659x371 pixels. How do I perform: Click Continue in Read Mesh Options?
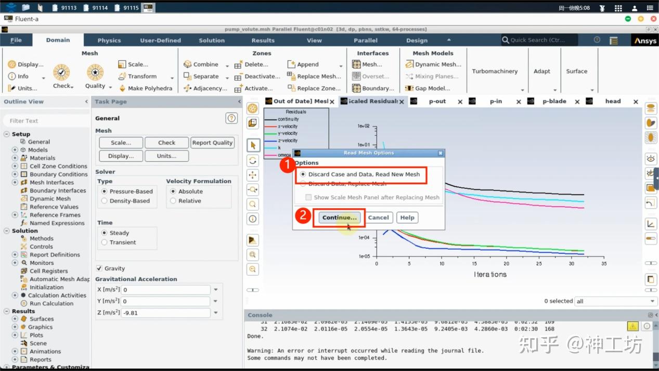(x=339, y=218)
